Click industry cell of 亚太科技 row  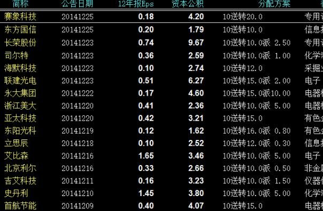(314, 118)
